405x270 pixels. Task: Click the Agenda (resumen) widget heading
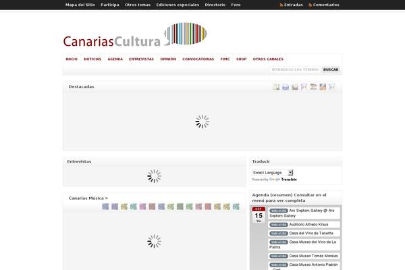pyautogui.click(x=290, y=198)
